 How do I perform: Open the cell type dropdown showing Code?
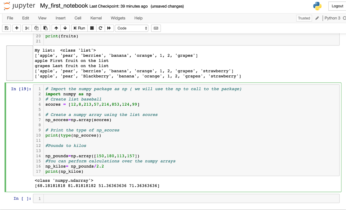click(131, 28)
